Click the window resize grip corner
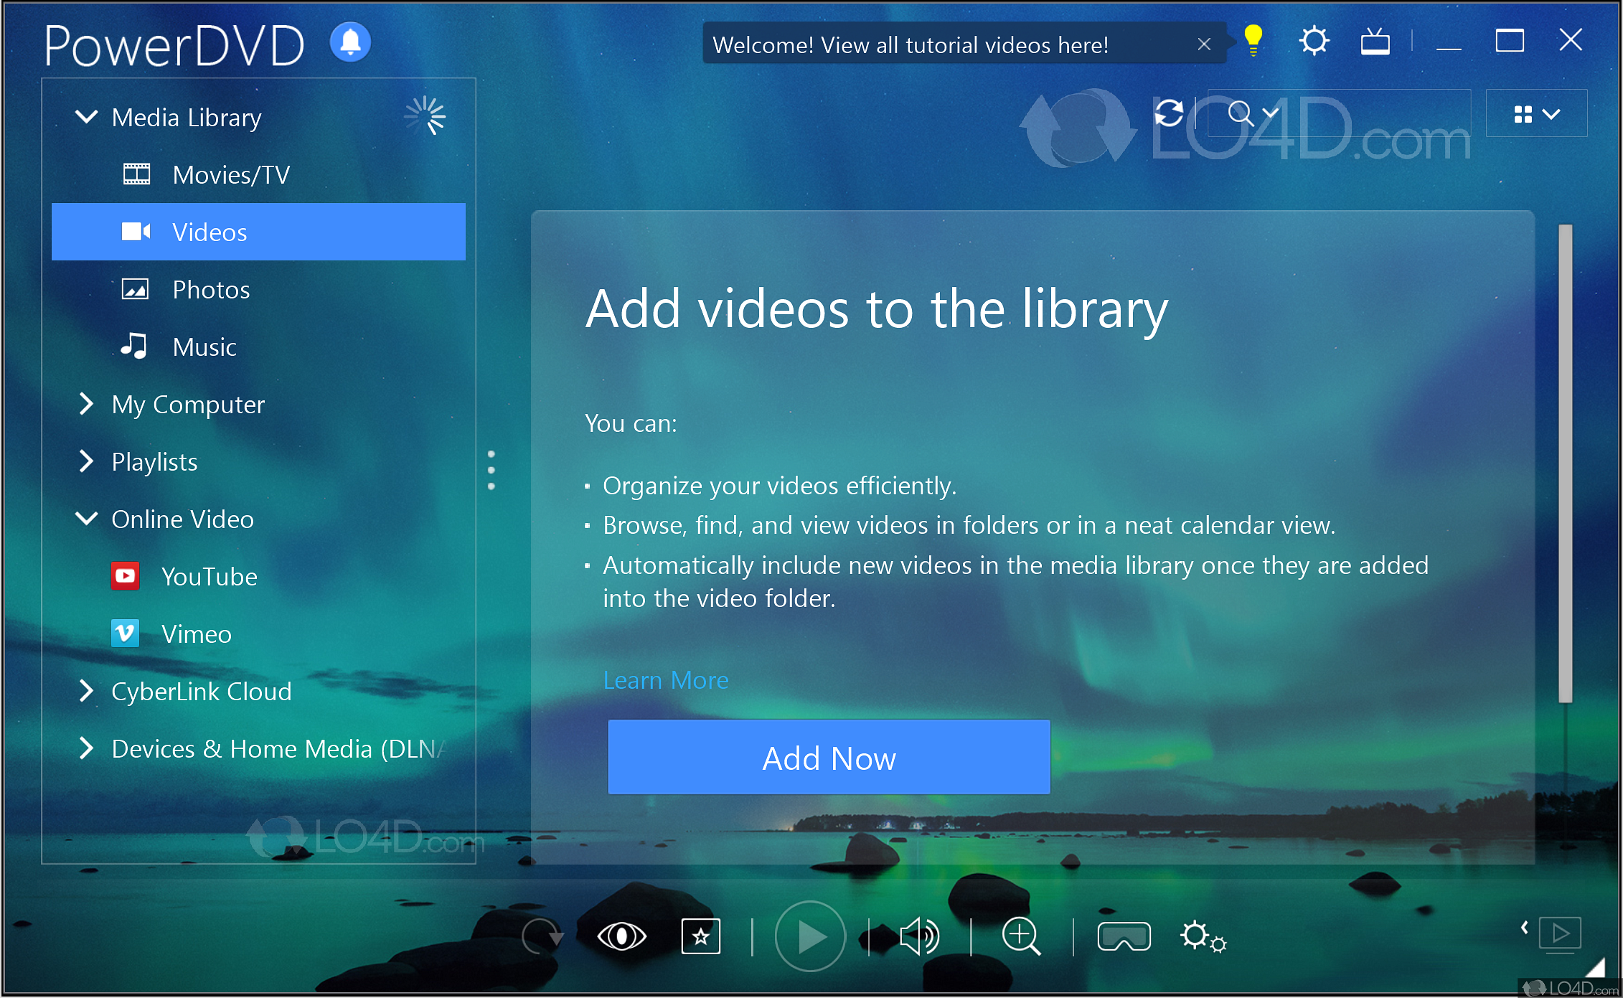The height and width of the screenshot is (998, 1623). [x=1596, y=966]
